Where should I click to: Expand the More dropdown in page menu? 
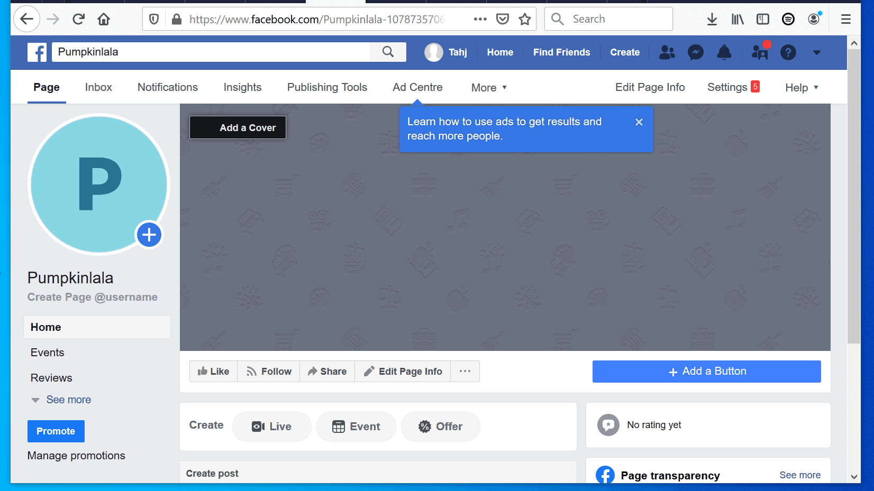(489, 88)
